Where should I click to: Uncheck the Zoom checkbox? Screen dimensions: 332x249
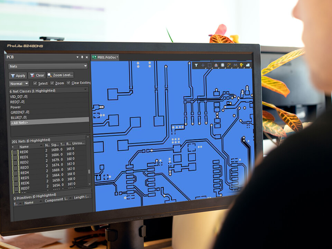(52, 83)
